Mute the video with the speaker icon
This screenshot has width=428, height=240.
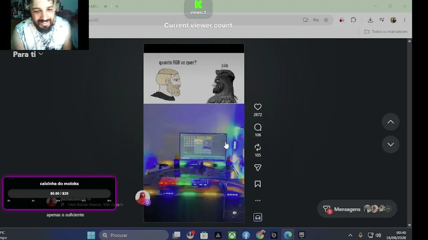235,213
